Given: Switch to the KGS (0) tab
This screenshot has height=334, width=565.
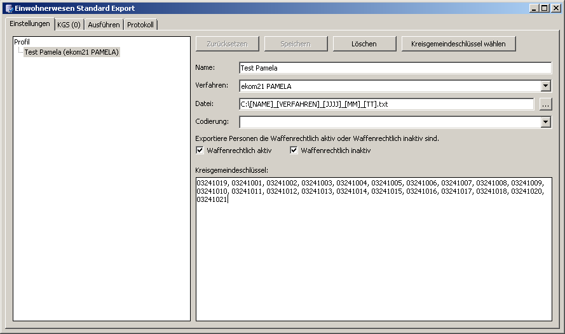Looking at the screenshot, I should point(69,25).
